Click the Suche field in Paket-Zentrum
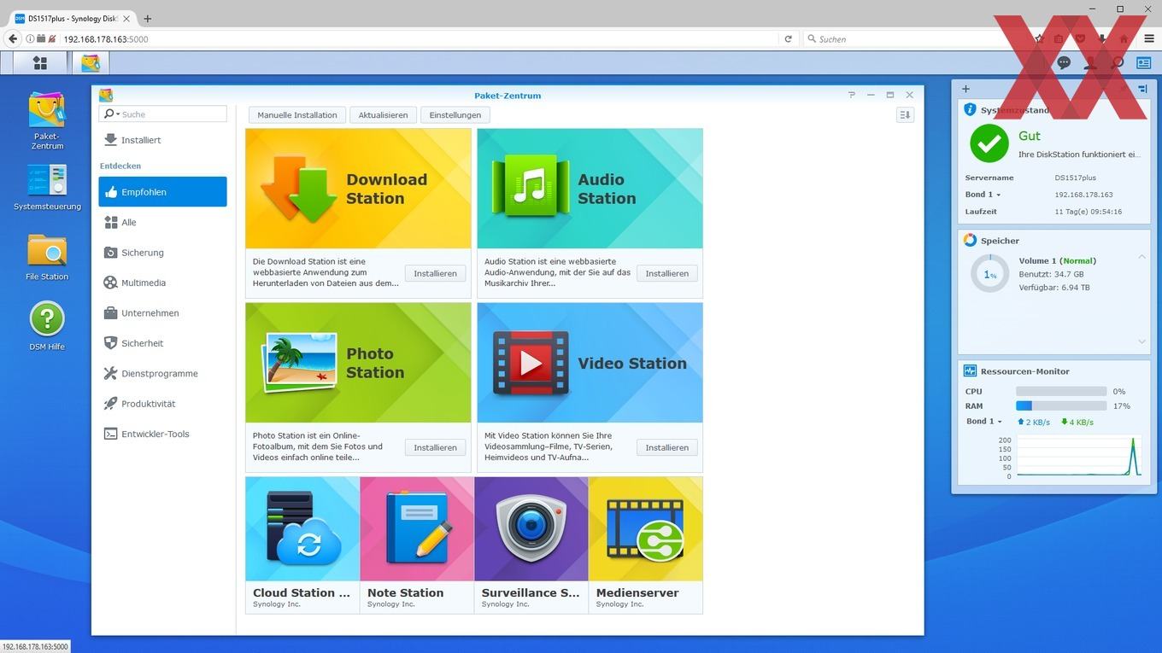The height and width of the screenshot is (653, 1162). tap(162, 114)
